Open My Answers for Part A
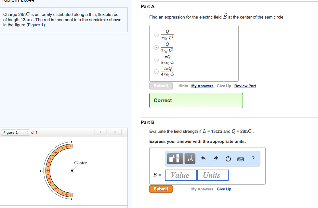318x208 pixels. [x=202, y=86]
